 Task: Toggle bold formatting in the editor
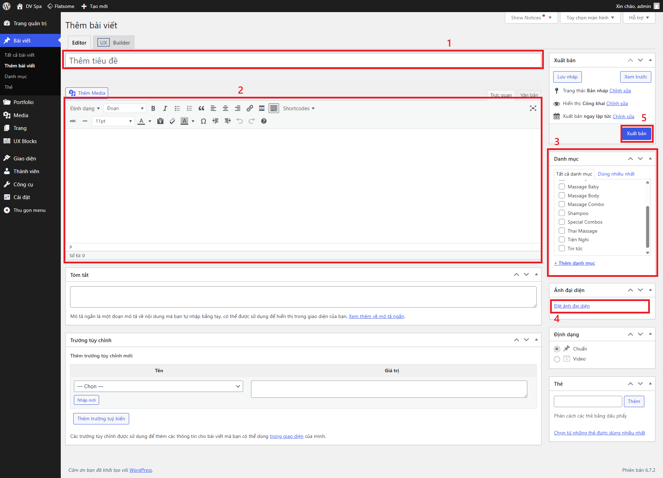(x=153, y=109)
